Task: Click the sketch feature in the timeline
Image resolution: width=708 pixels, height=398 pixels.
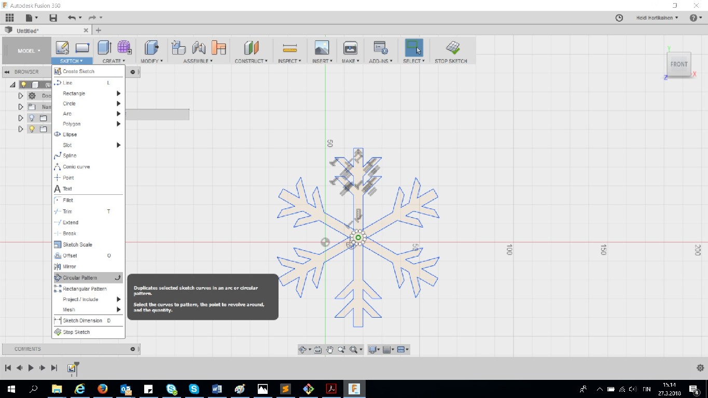Action: 72,368
